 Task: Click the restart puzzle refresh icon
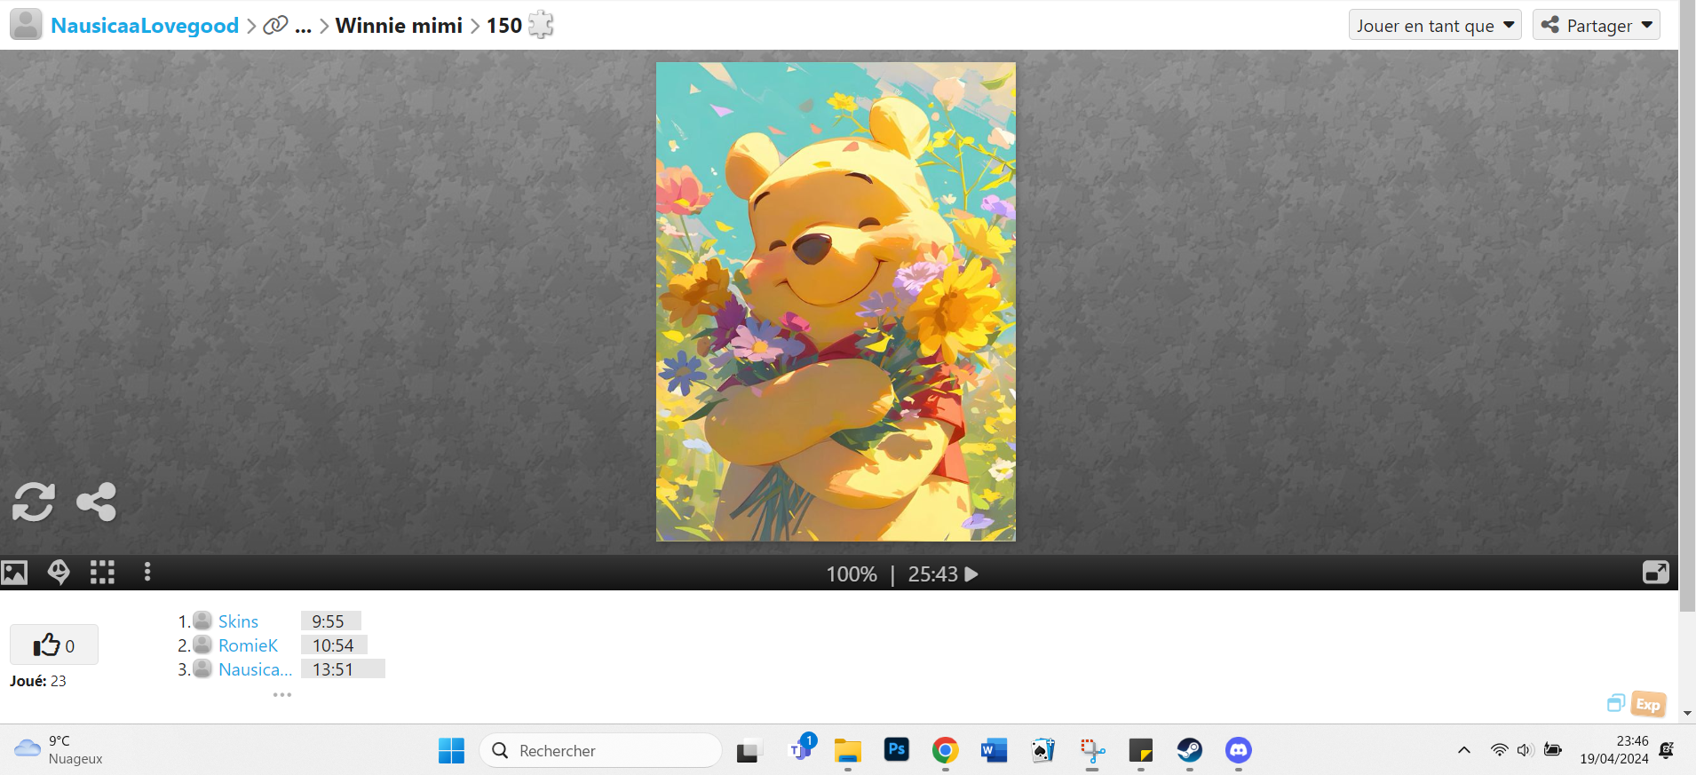coord(34,502)
